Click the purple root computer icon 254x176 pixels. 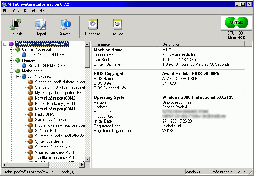click(11, 44)
